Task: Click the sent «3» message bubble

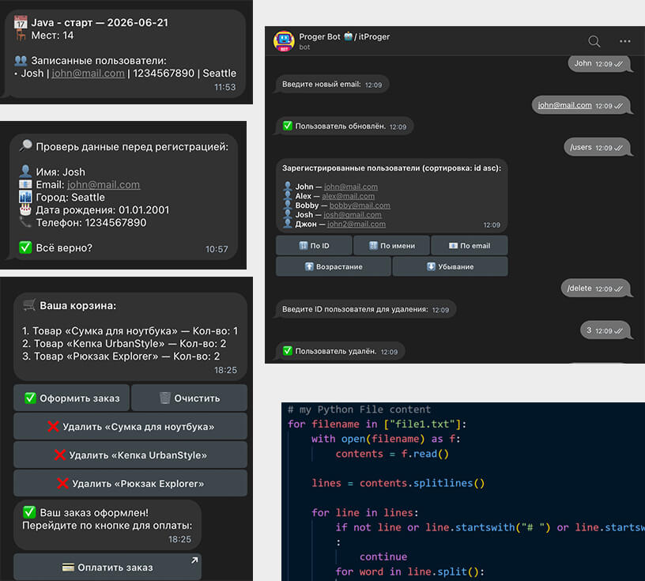Action: tap(605, 330)
